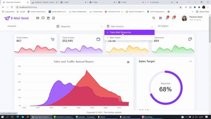Viewport: 211px width, 119px height.
Task: Open the Google bookmark
Action: (21, 12)
